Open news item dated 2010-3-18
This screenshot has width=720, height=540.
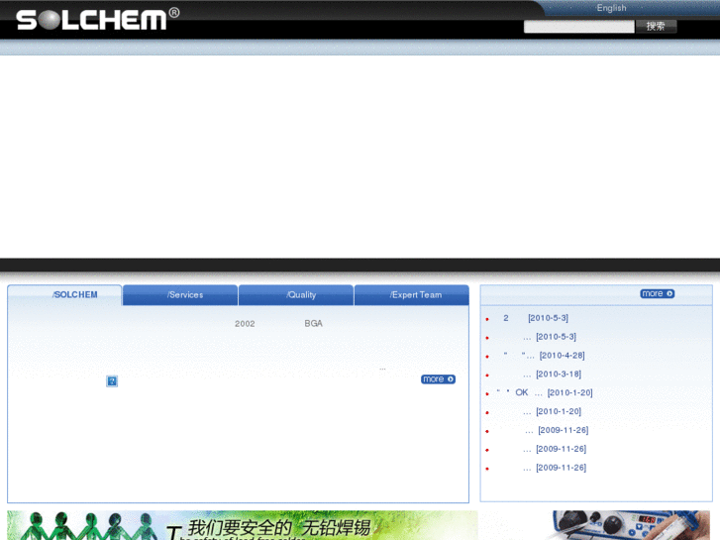(552, 375)
